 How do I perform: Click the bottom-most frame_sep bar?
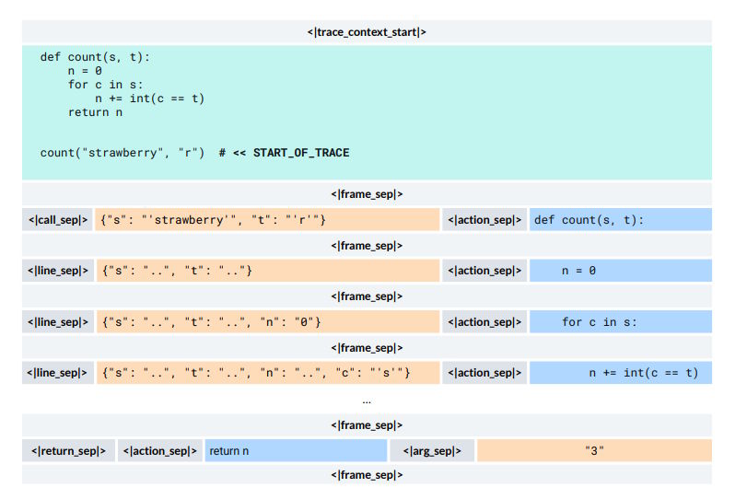point(367,475)
